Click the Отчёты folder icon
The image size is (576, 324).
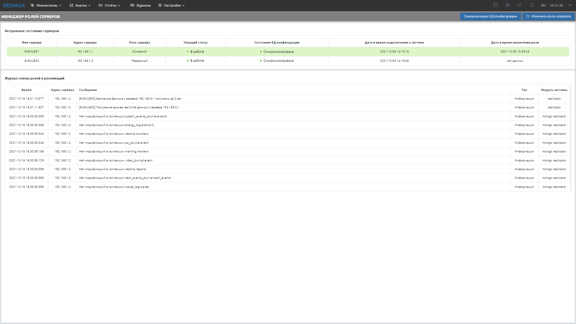point(101,5)
